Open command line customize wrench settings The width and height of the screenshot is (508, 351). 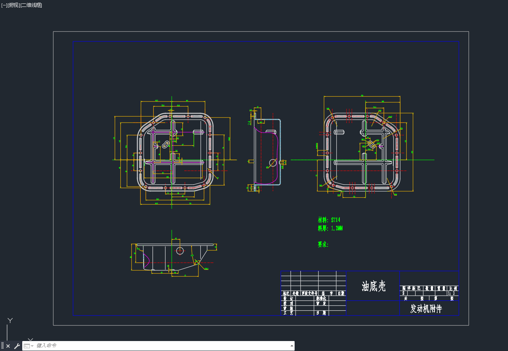(x=17, y=346)
